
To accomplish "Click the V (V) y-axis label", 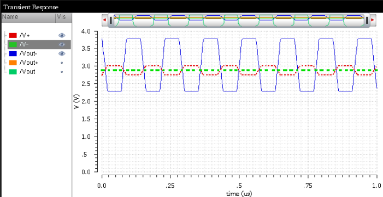I will point(76,102).
